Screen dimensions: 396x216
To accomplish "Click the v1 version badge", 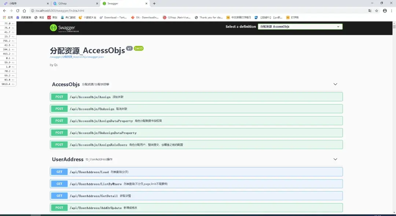I will (x=129, y=48).
